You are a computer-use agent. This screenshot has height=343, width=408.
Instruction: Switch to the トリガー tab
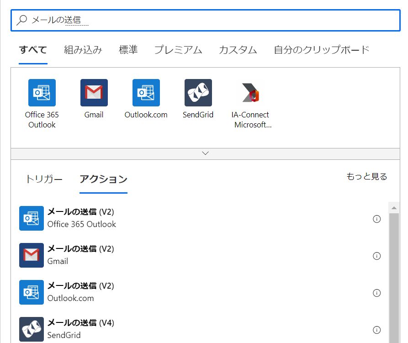44,179
